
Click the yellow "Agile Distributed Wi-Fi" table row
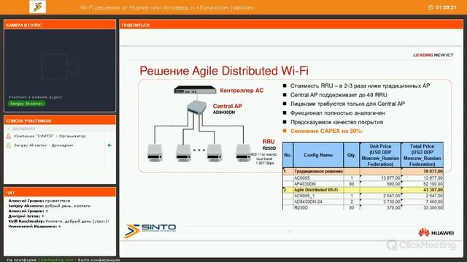pyautogui.click(x=363, y=190)
